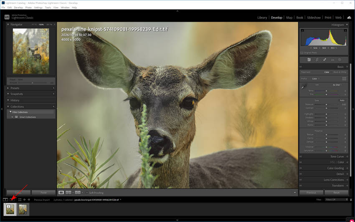Switch to the Book module
Image resolution: width=355 pixels, height=222 pixels.
[x=299, y=18]
